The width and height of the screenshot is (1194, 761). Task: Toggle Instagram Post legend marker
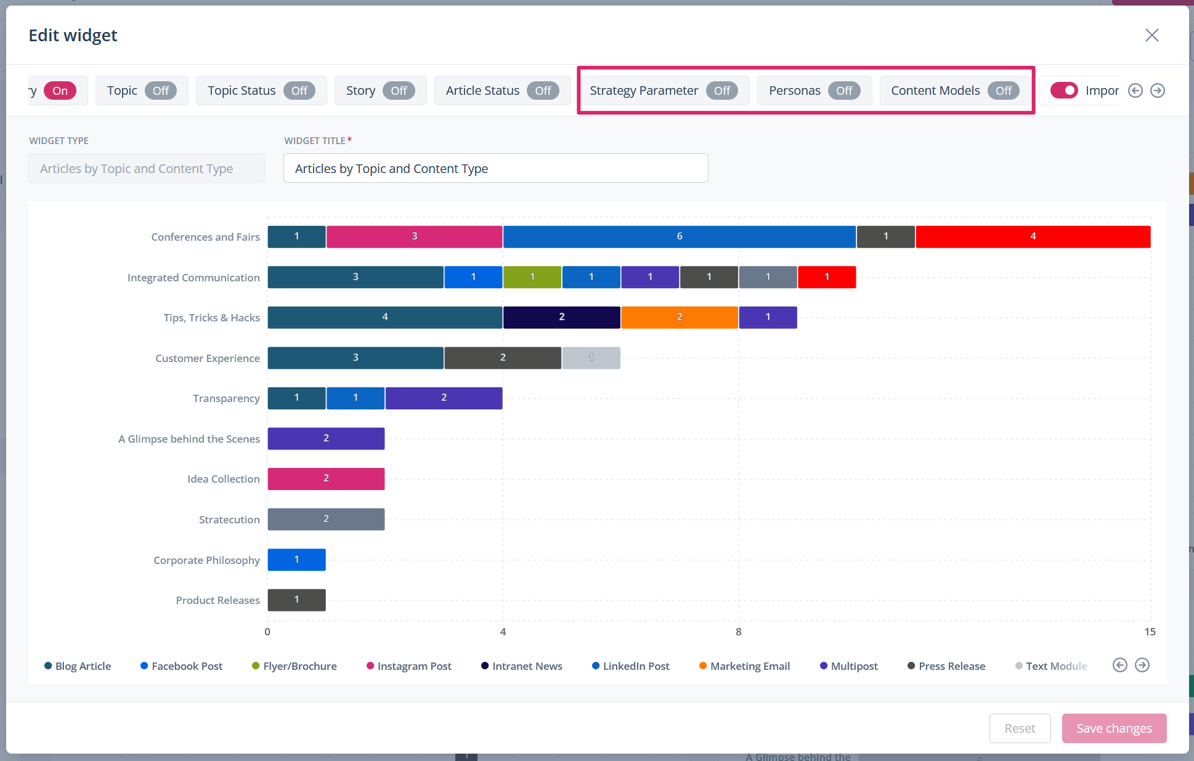[370, 666]
